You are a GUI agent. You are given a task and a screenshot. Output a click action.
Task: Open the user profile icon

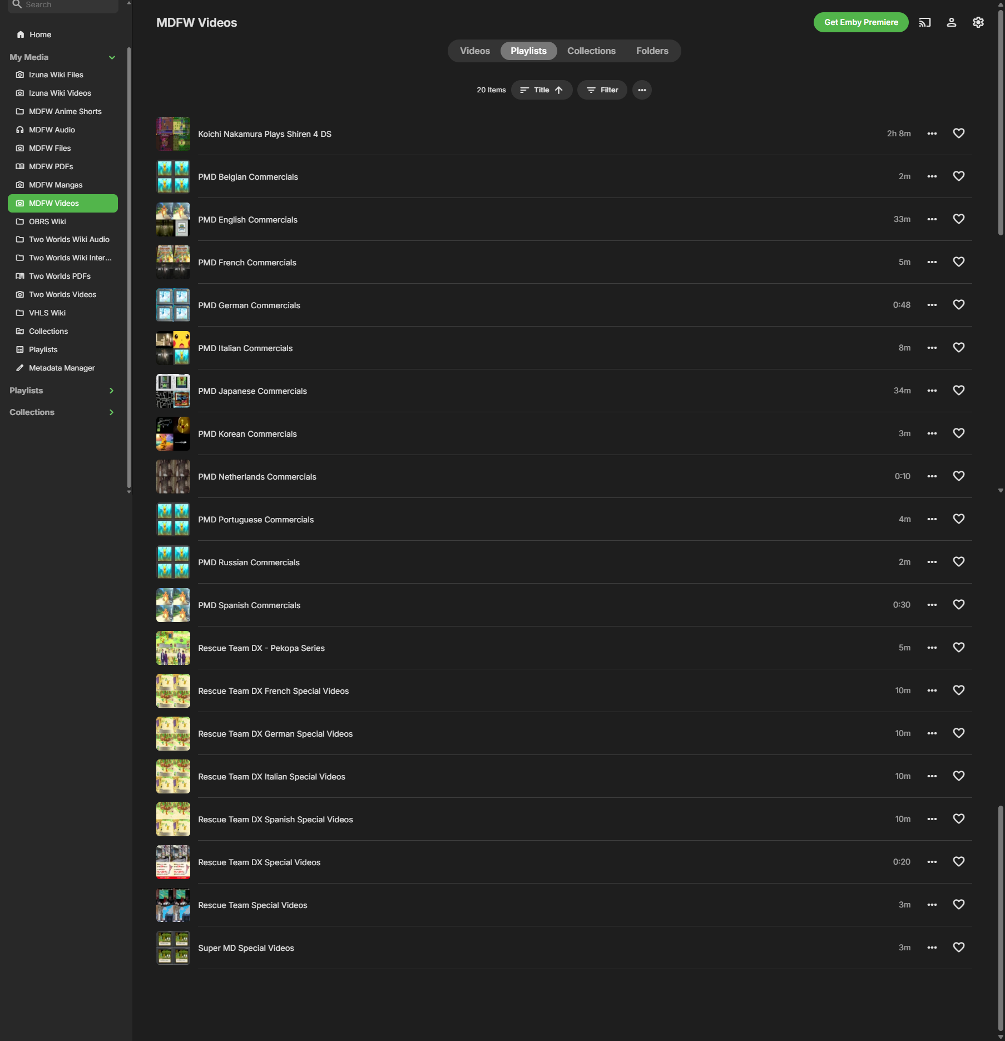pos(951,22)
